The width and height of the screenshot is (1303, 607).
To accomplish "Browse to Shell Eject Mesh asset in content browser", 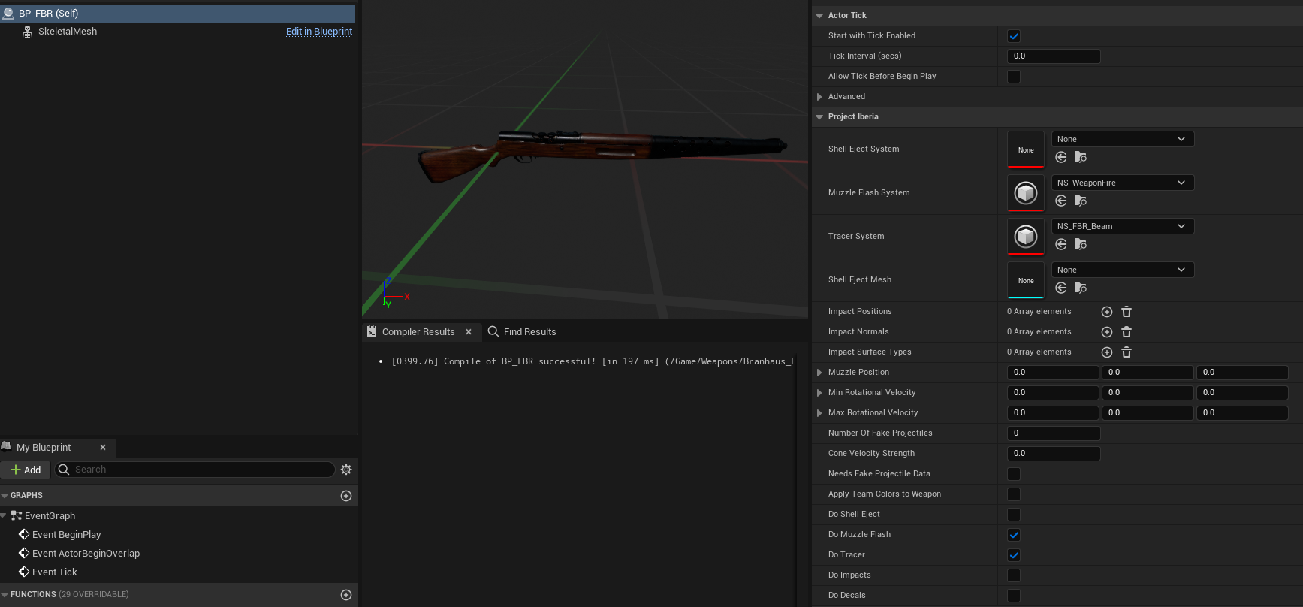I will (1081, 288).
